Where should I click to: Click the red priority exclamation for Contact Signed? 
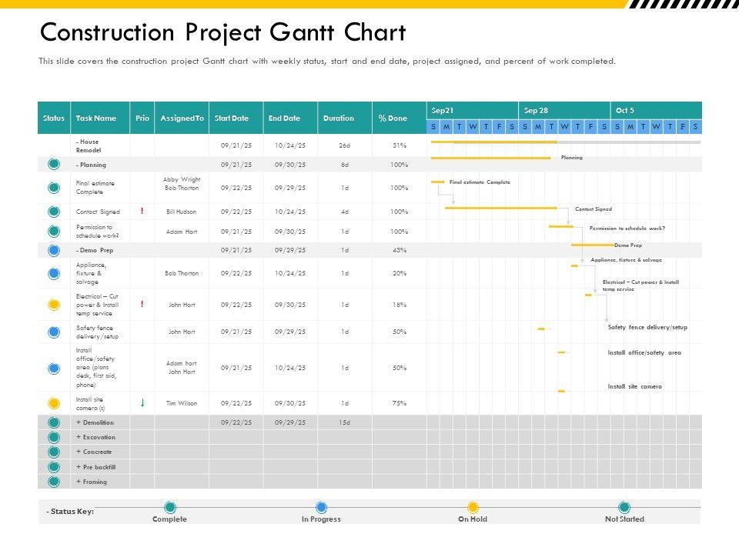[x=142, y=211]
